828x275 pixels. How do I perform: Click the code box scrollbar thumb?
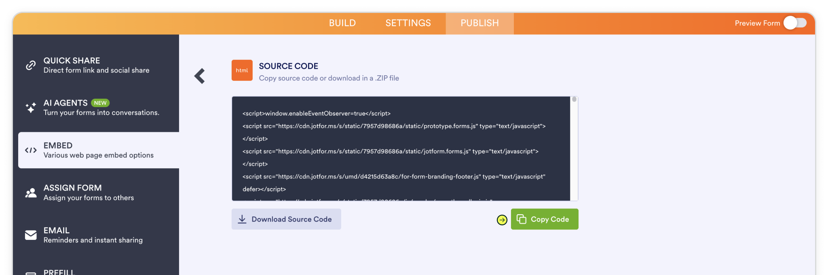point(574,99)
